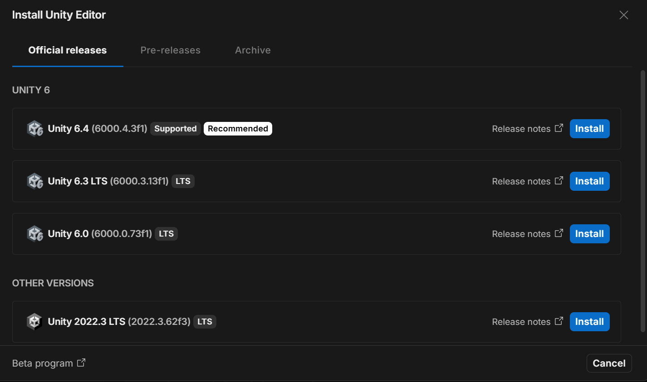Close the Install Unity Editor dialog

point(624,15)
